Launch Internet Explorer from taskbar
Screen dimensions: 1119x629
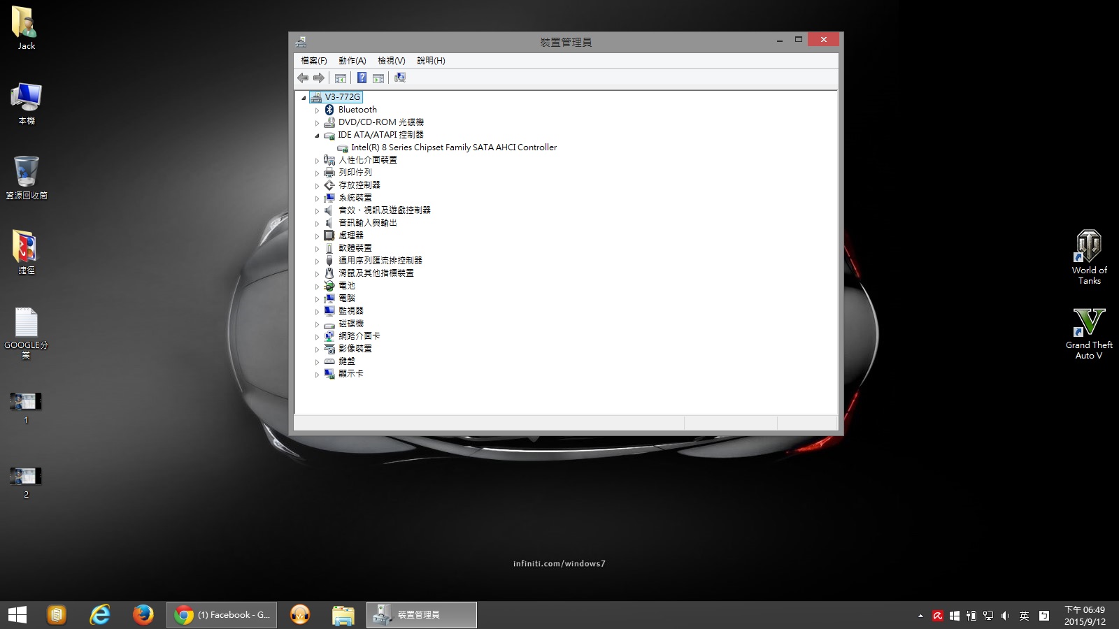(x=100, y=615)
